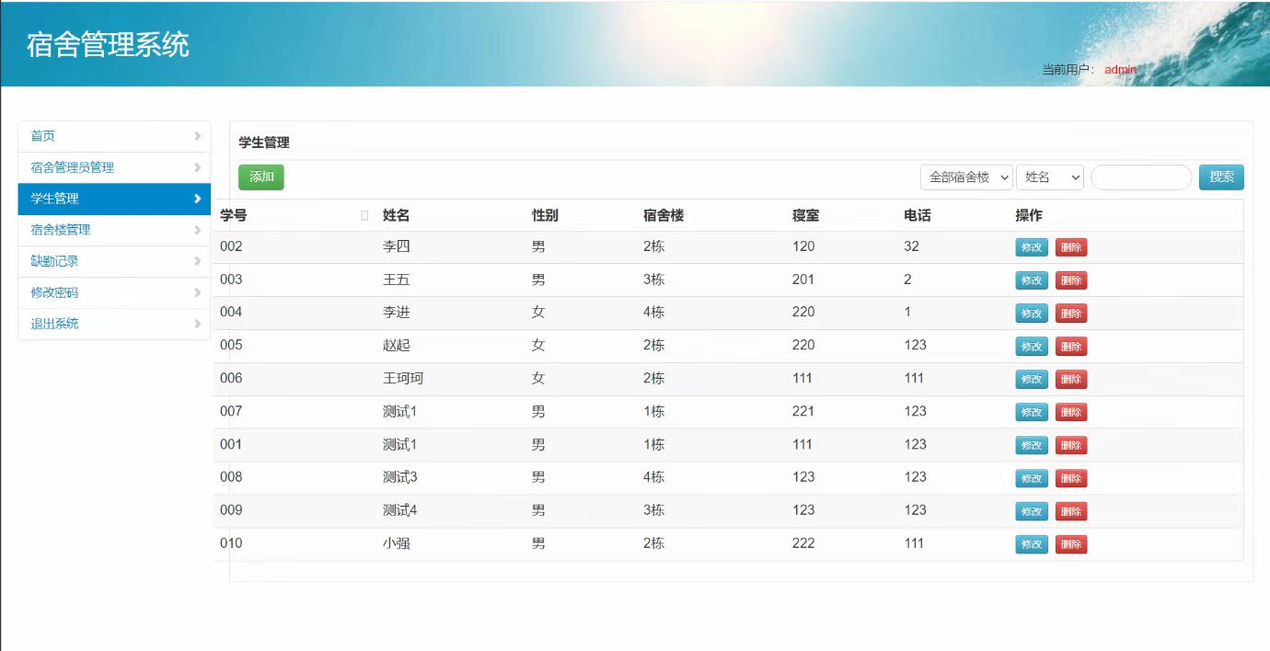Screen dimensions: 1270x651
Task: Click 删除 for student 小强
Action: (1070, 544)
